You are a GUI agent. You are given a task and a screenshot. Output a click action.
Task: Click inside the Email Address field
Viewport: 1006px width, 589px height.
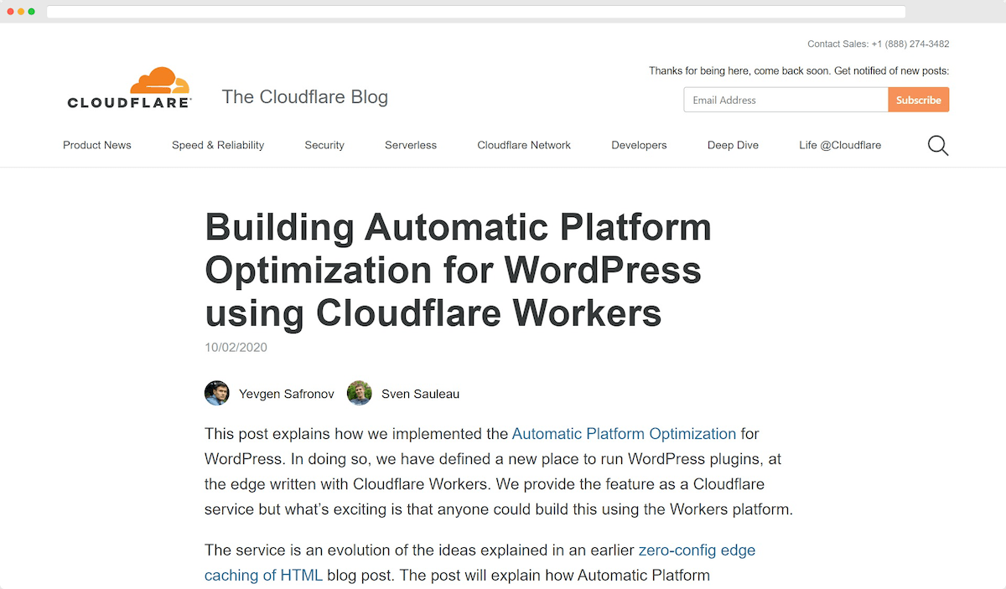(x=784, y=100)
